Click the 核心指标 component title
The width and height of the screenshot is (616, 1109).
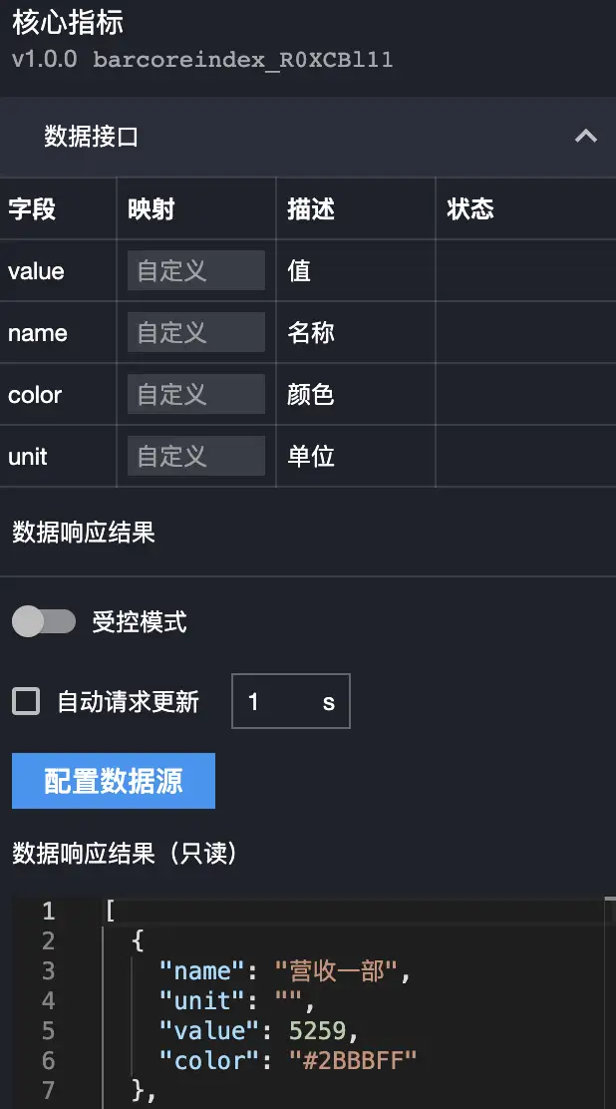(x=68, y=22)
